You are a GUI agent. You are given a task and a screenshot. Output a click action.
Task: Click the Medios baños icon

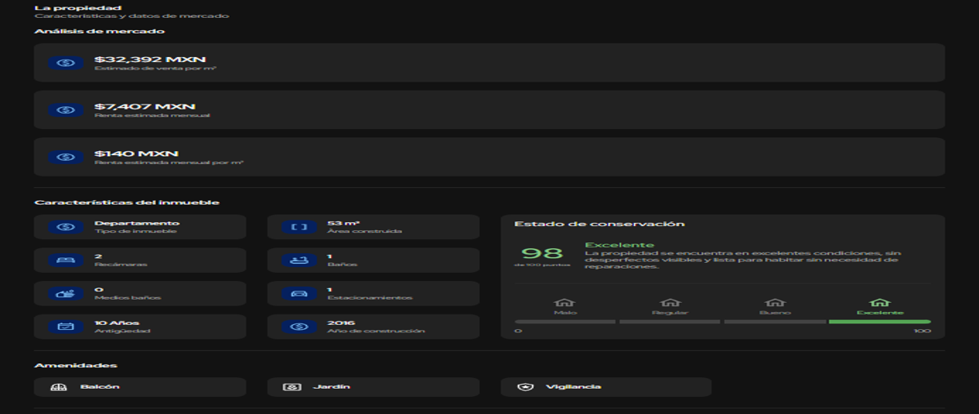[65, 293]
